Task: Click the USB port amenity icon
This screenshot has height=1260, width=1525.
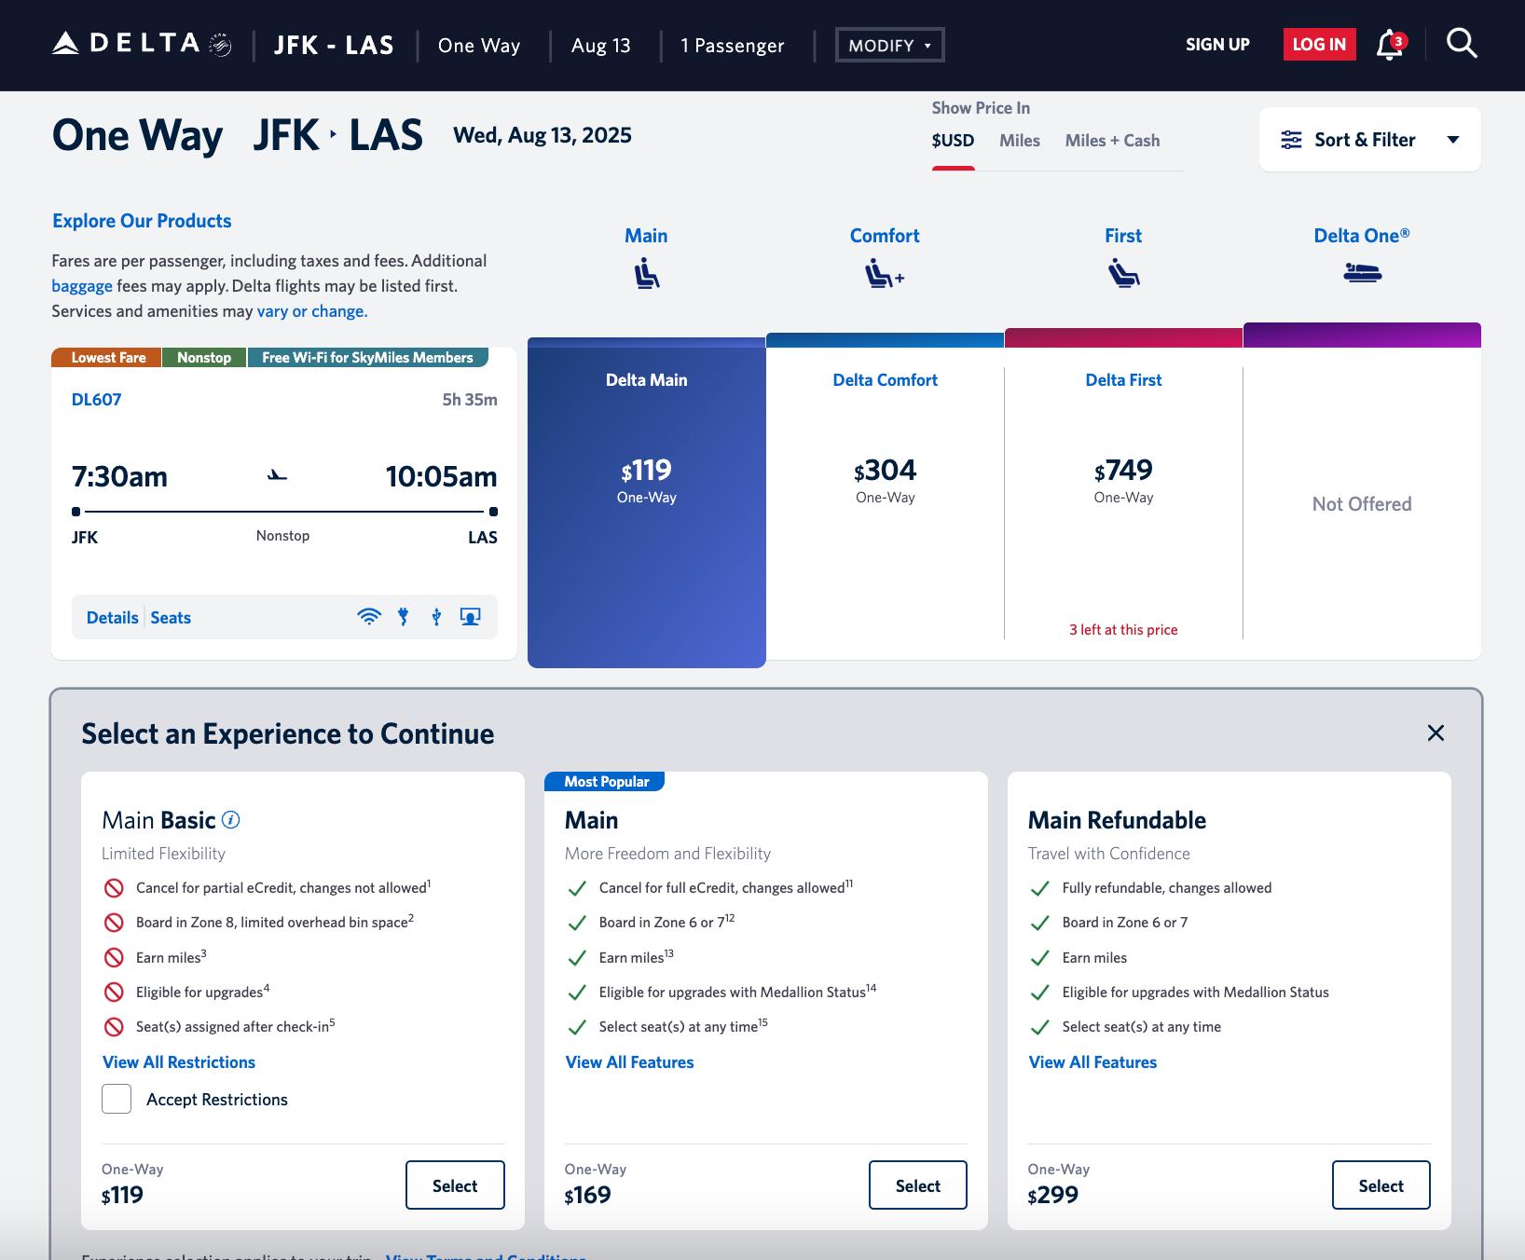Action: pyautogui.click(x=436, y=617)
